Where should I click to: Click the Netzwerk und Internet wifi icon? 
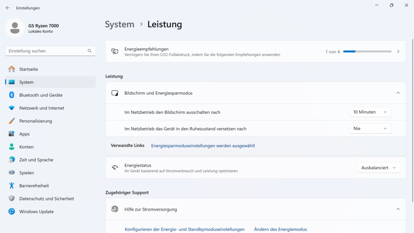[x=12, y=108]
